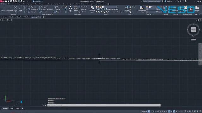Add a new layout with plus button
The height and width of the screenshot is (113, 202).
[22, 108]
